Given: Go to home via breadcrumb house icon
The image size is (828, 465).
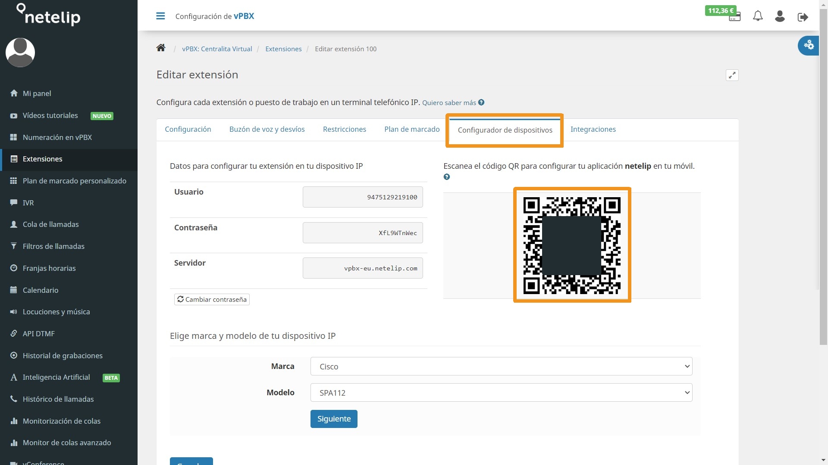Looking at the screenshot, I should [x=161, y=48].
